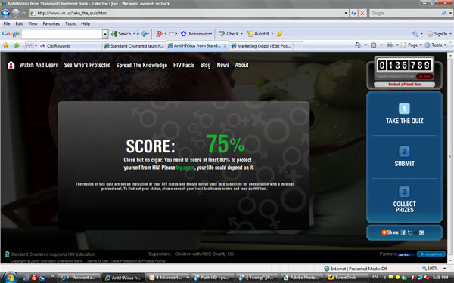Switch to the Marketing Oops Edit Post tab

tap(261, 45)
